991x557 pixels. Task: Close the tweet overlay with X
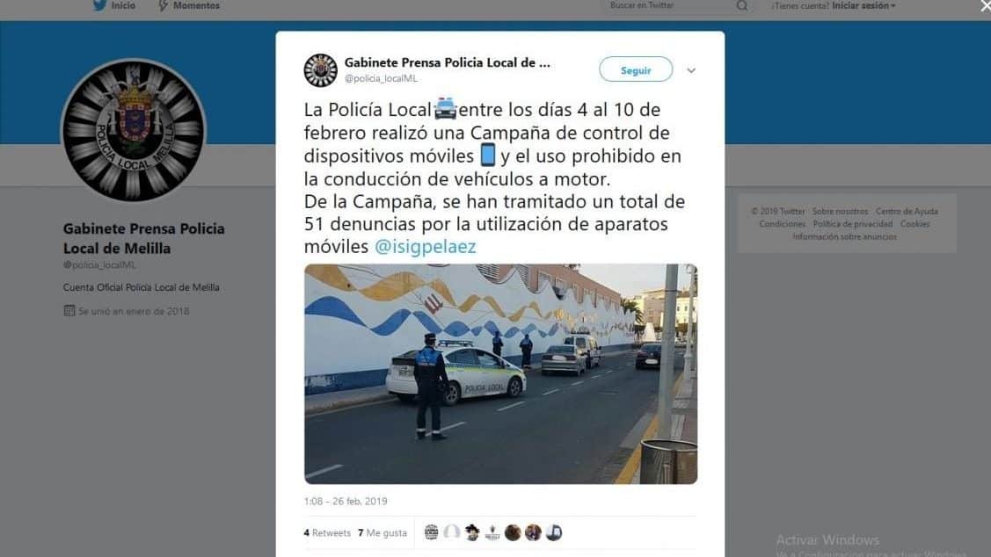pos(985,6)
